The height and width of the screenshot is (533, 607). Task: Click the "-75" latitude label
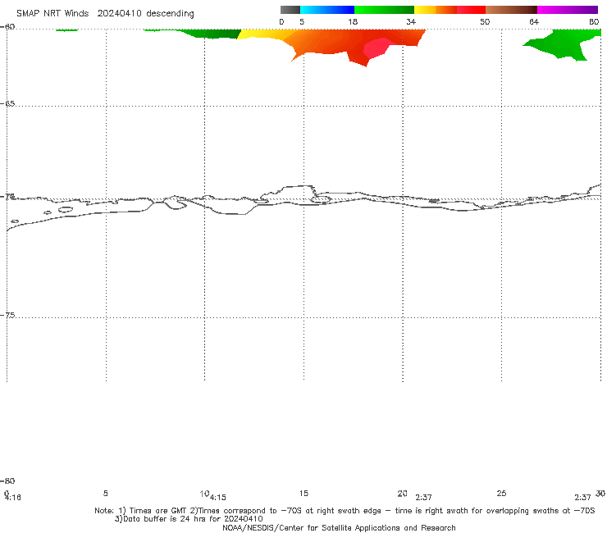click(x=7, y=315)
